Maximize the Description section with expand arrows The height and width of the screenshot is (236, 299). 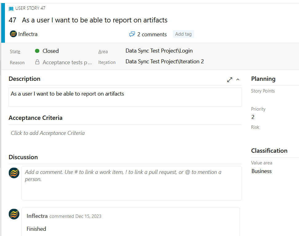point(230,80)
